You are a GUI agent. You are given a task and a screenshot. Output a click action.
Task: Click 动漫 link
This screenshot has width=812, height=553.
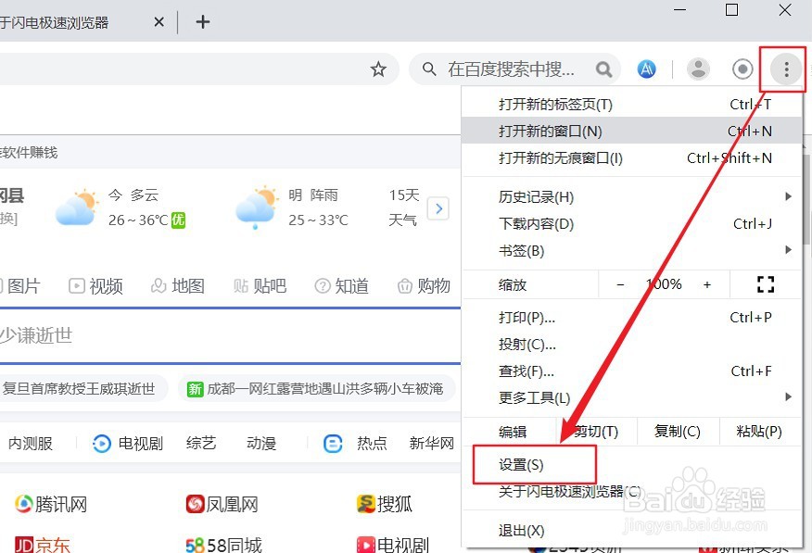(x=261, y=444)
